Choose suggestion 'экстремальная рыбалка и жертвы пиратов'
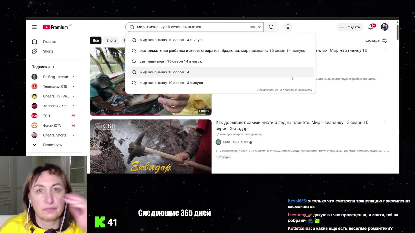The width and height of the screenshot is (415, 233). click(220, 51)
